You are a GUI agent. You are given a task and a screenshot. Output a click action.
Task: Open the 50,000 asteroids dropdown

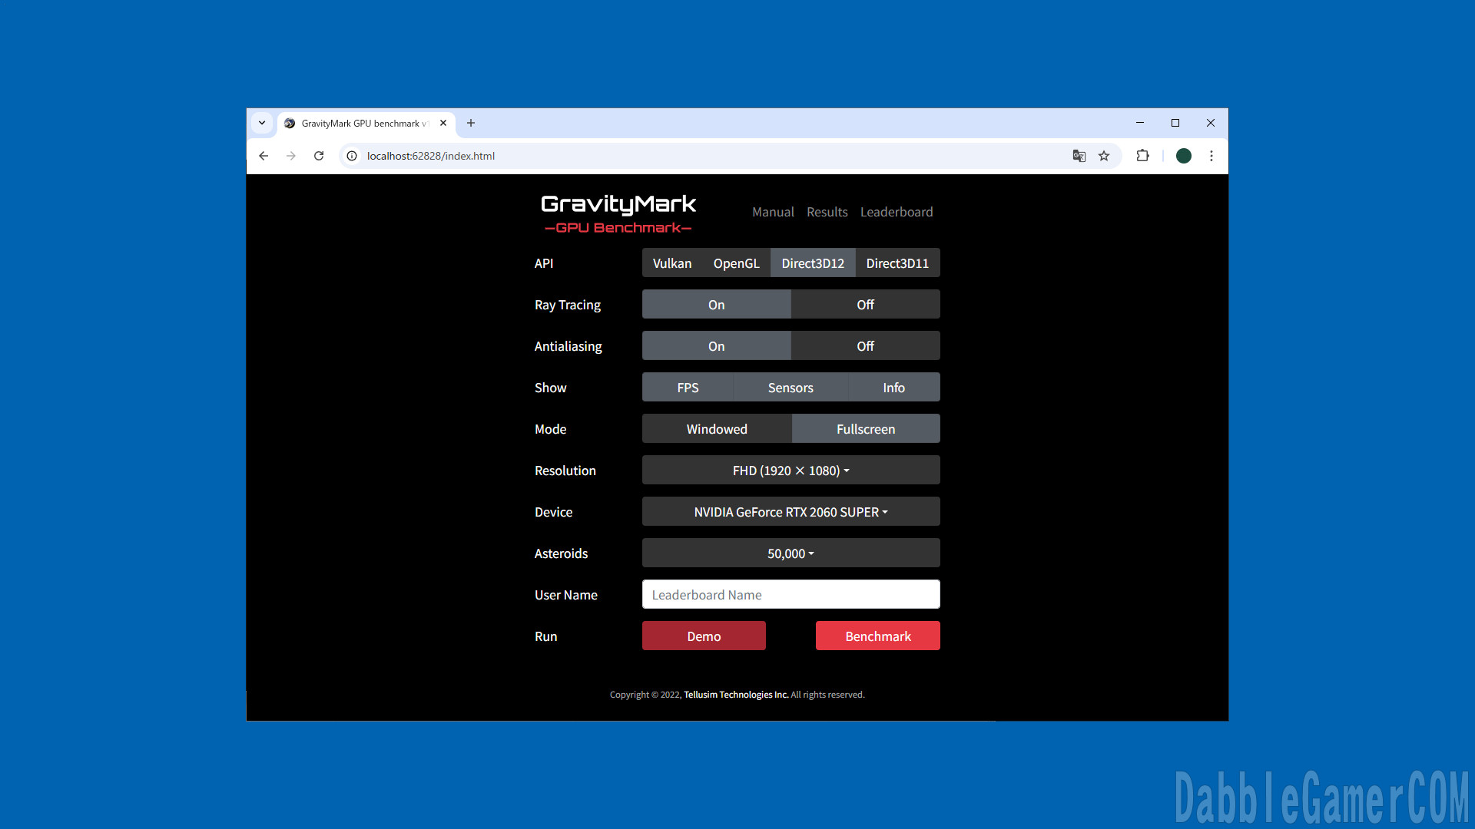(x=791, y=553)
